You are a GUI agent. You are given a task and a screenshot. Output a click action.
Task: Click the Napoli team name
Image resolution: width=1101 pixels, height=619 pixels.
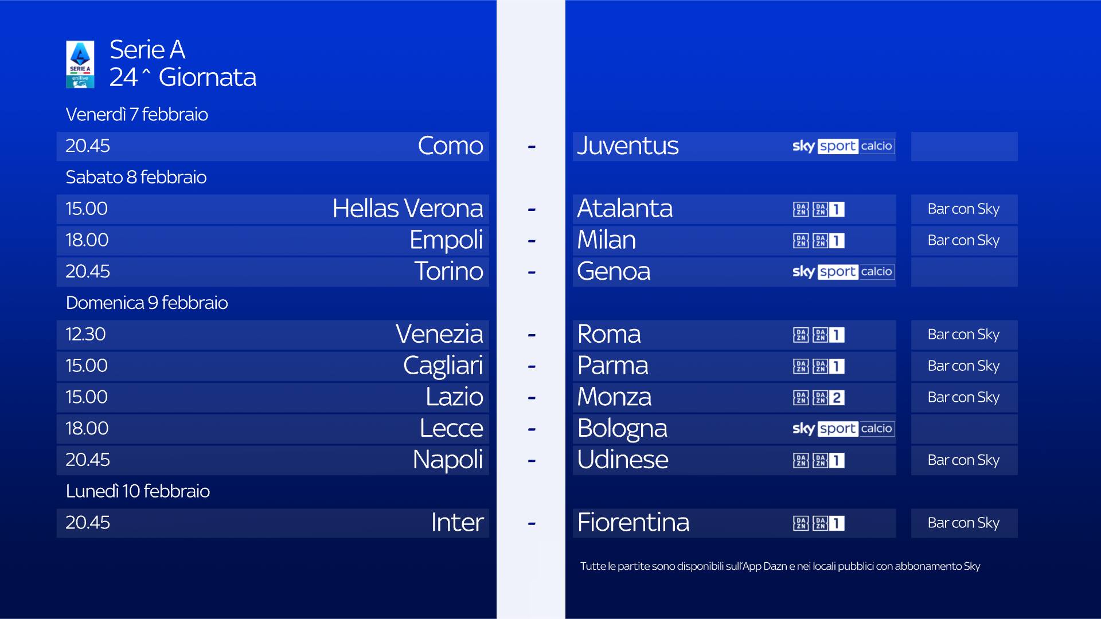(448, 460)
